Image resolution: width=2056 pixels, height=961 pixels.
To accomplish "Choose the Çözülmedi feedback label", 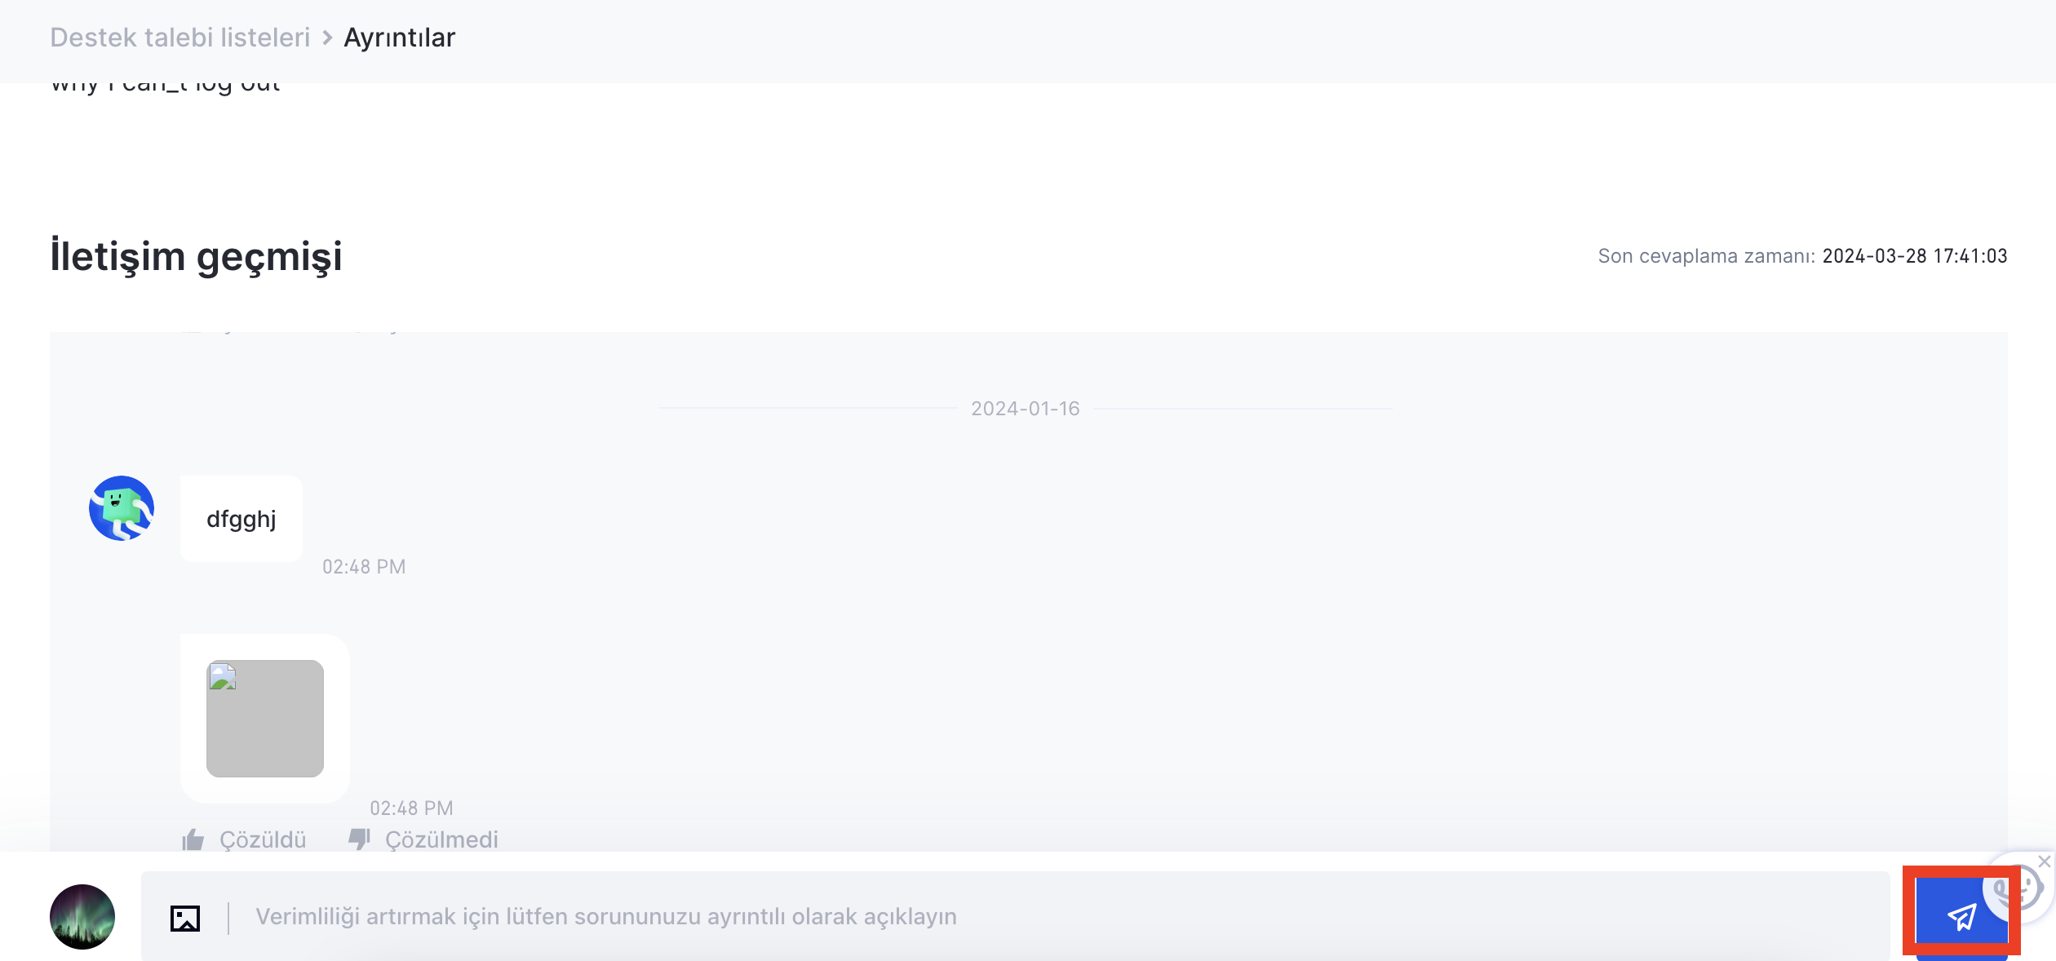I will click(441, 839).
